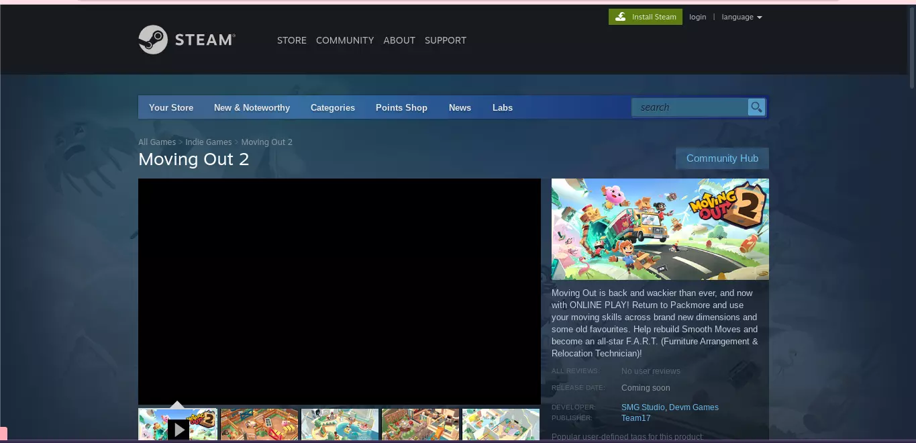The width and height of the screenshot is (916, 443).
Task: Click the black video player area
Action: (x=340, y=291)
